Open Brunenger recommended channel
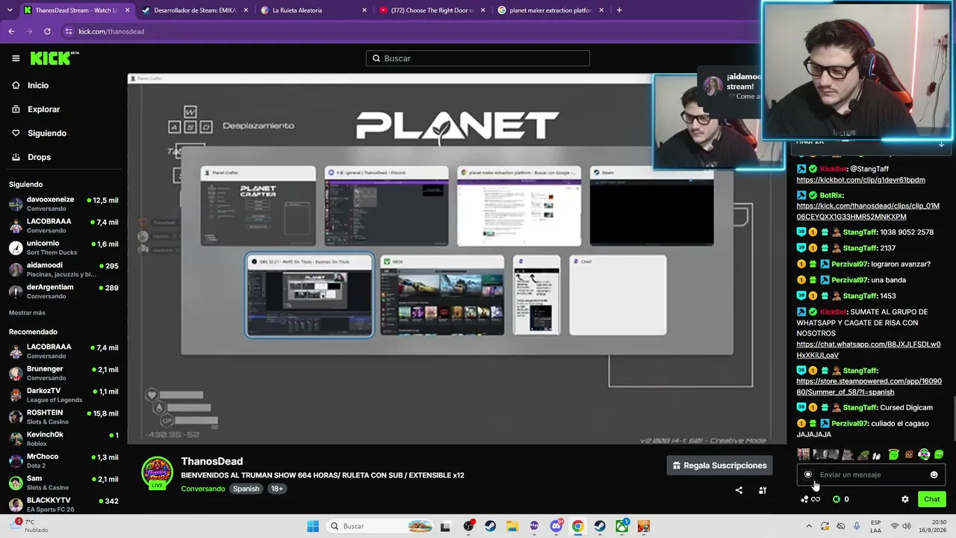Viewport: 956px width, 538px height. 63,373
